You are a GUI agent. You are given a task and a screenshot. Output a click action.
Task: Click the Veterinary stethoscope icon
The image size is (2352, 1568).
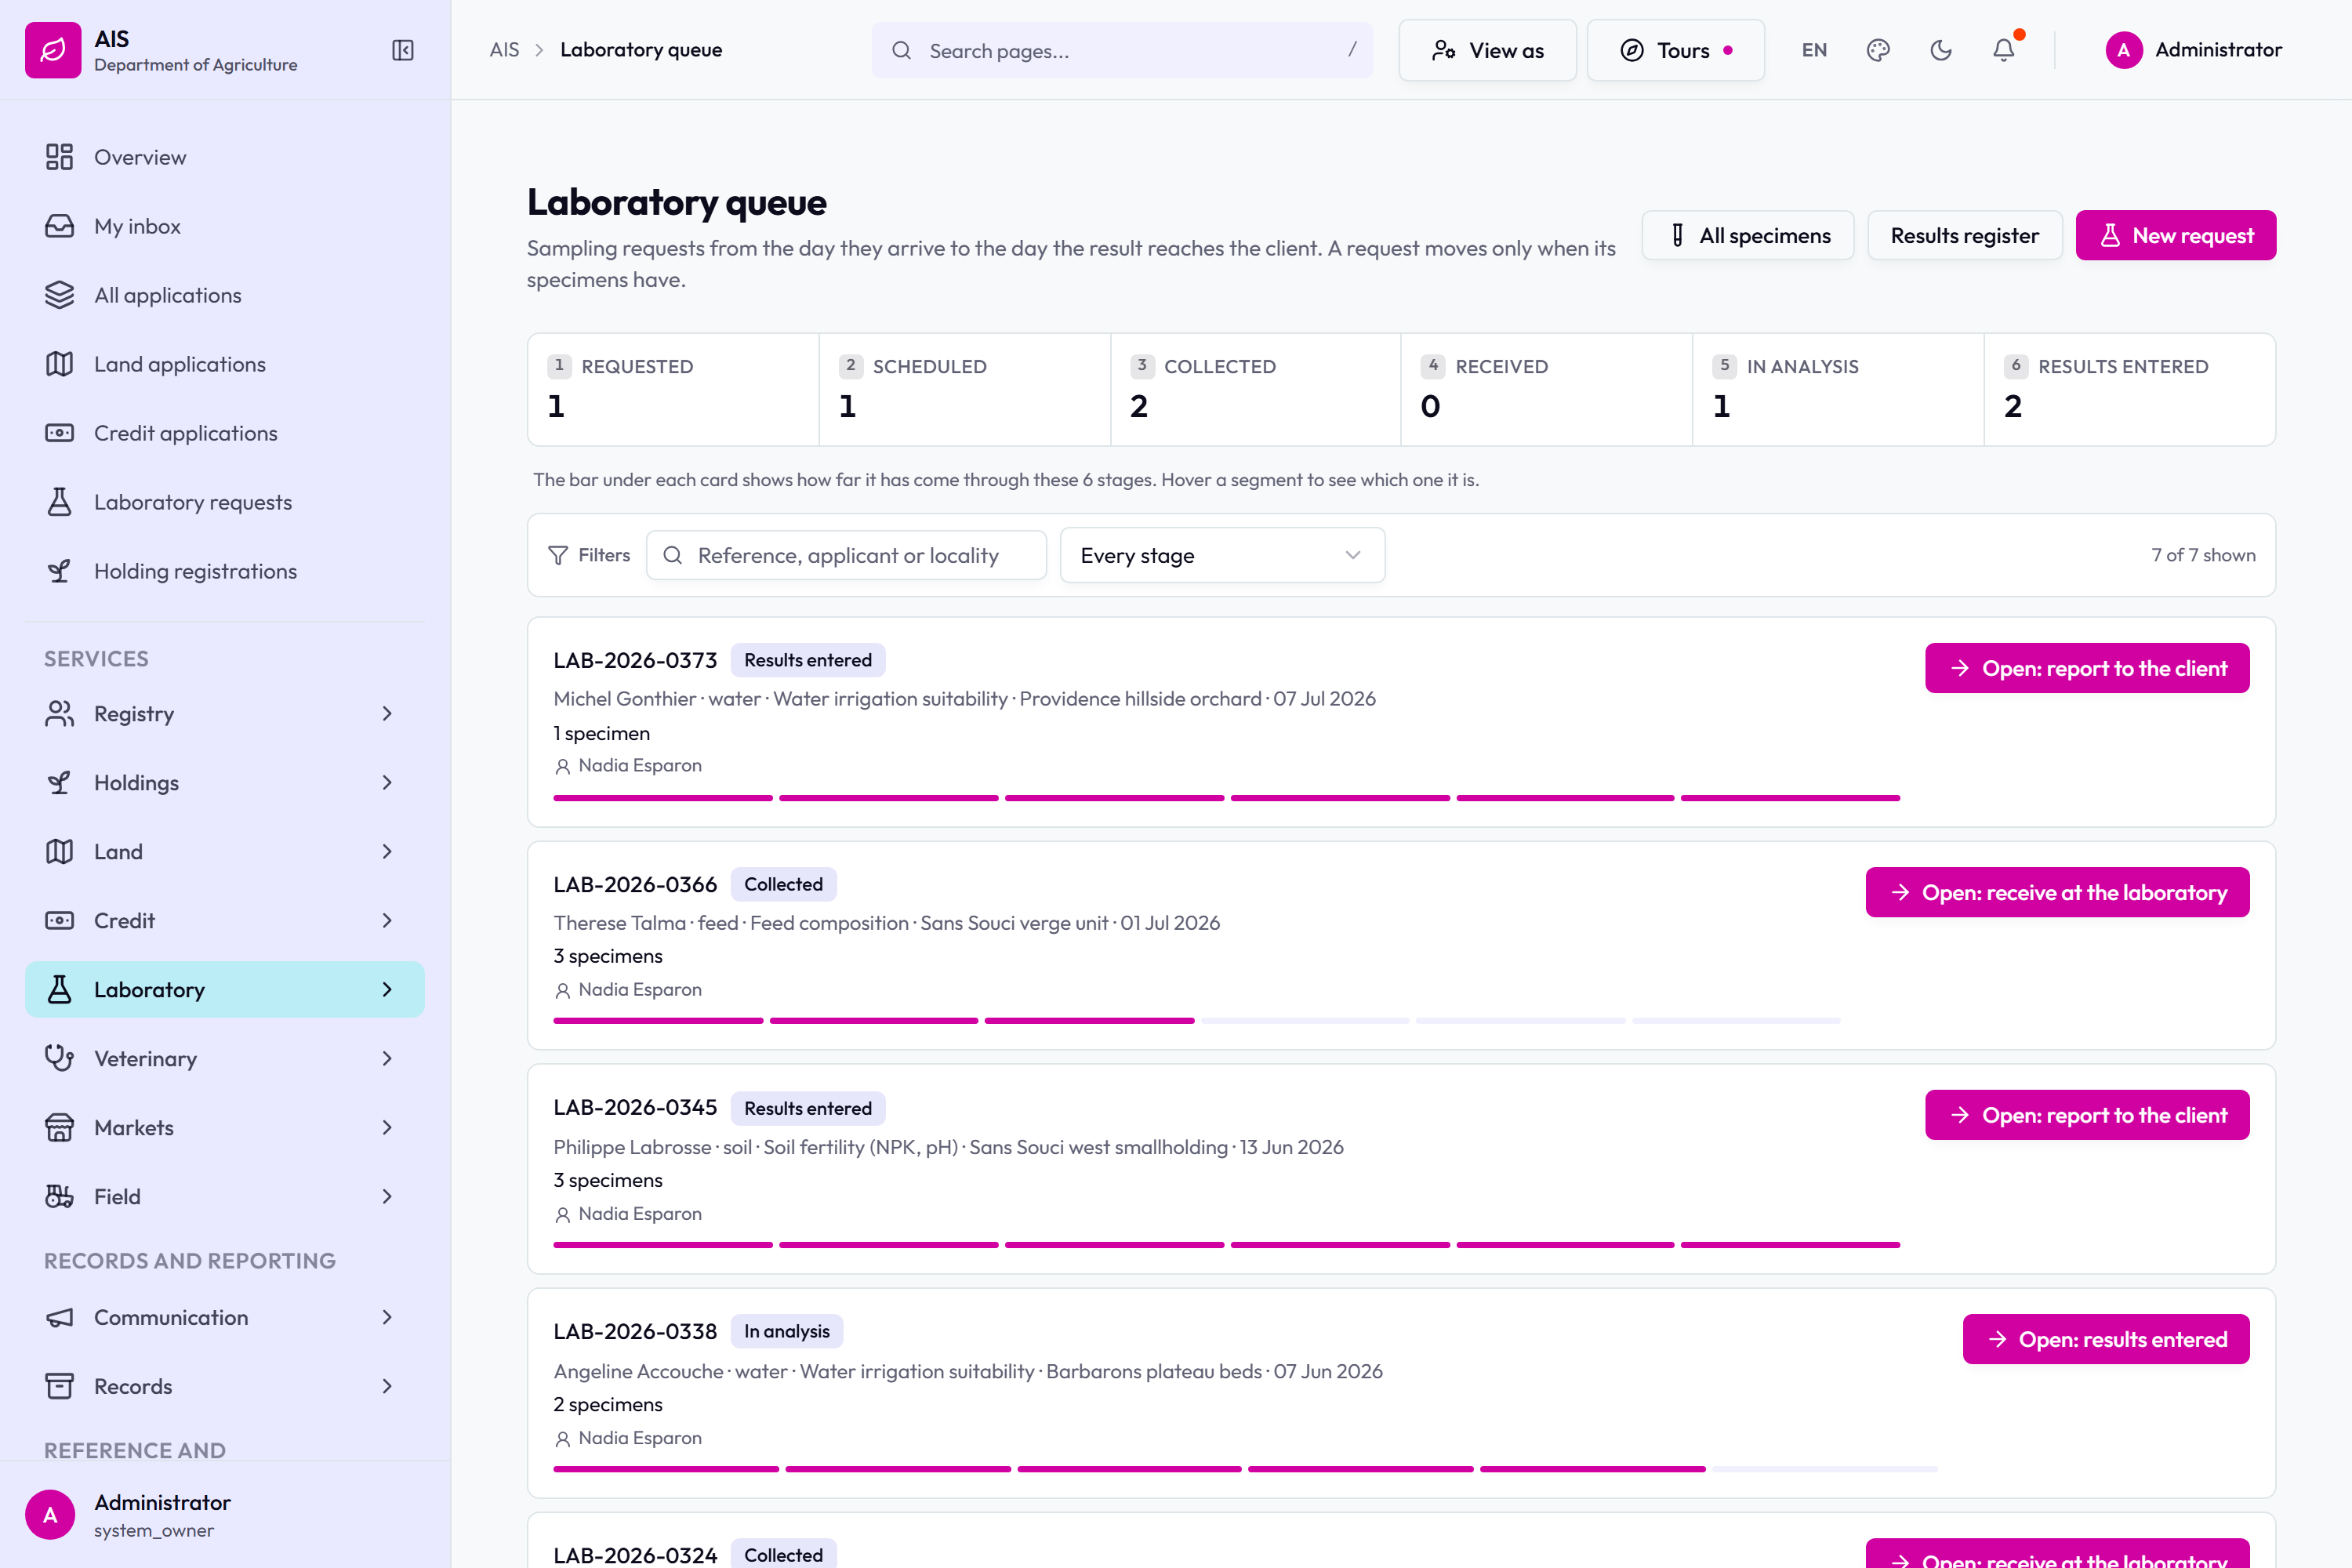pyautogui.click(x=59, y=1058)
